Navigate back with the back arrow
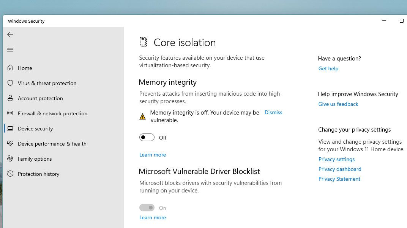The height and width of the screenshot is (228, 407). point(10,34)
